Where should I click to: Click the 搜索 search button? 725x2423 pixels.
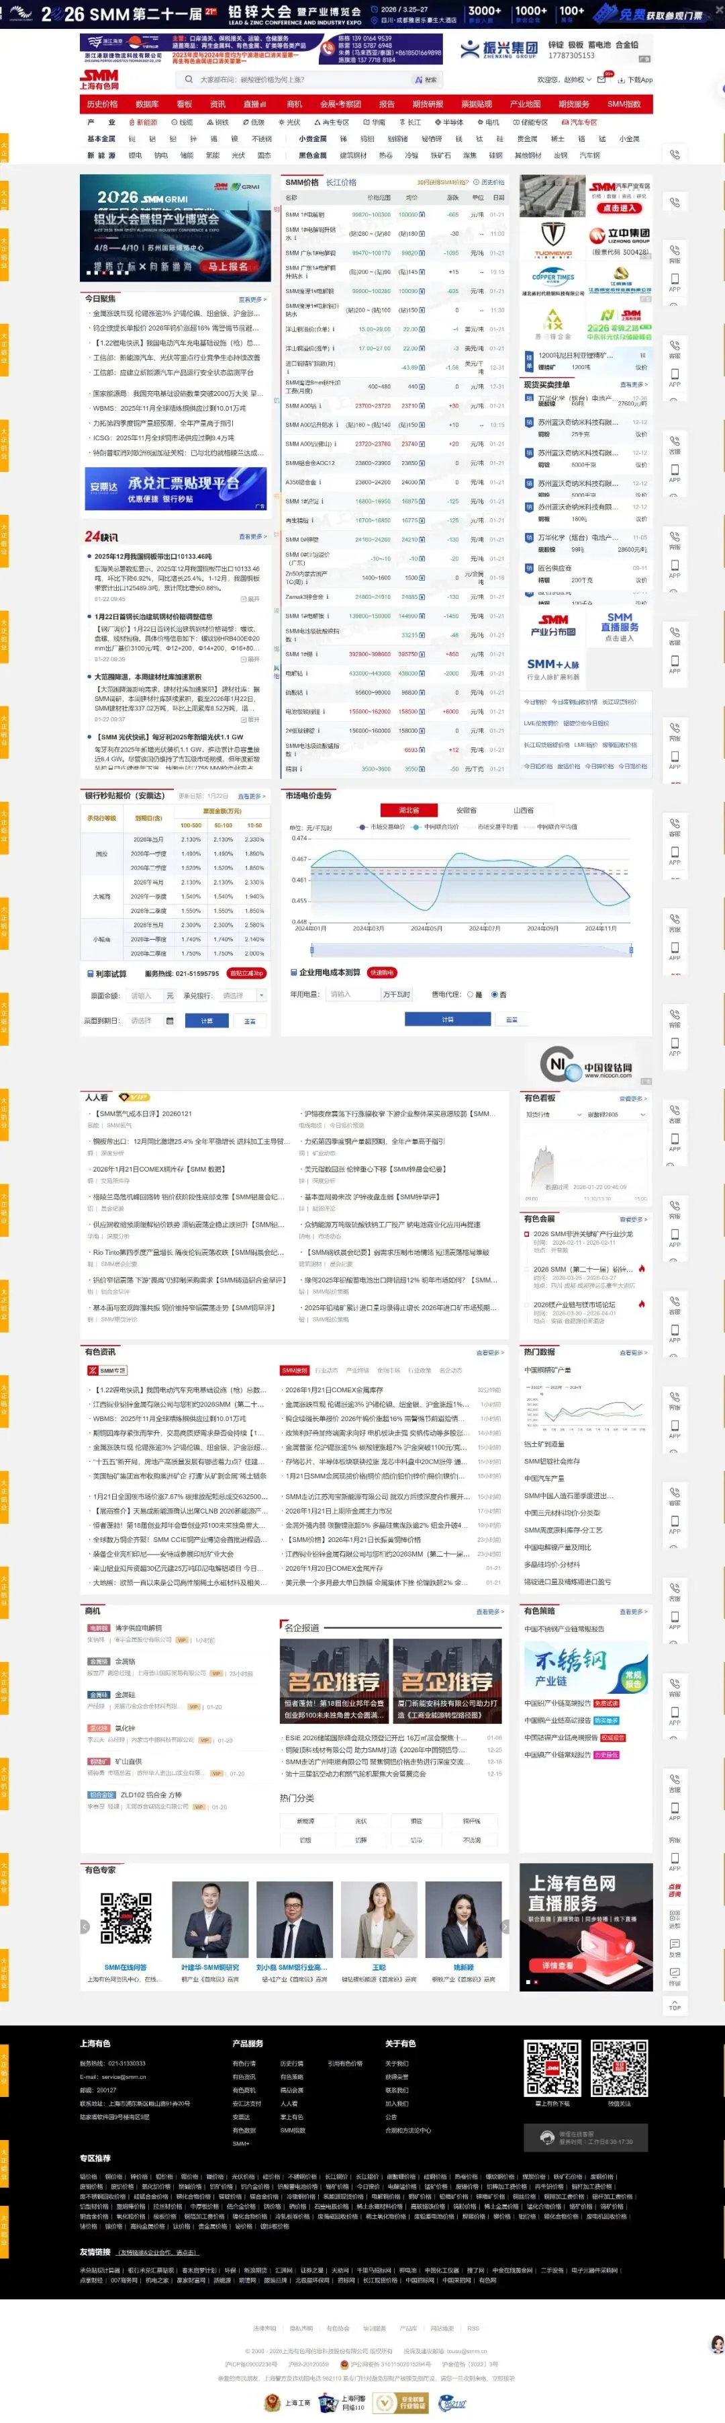point(426,80)
